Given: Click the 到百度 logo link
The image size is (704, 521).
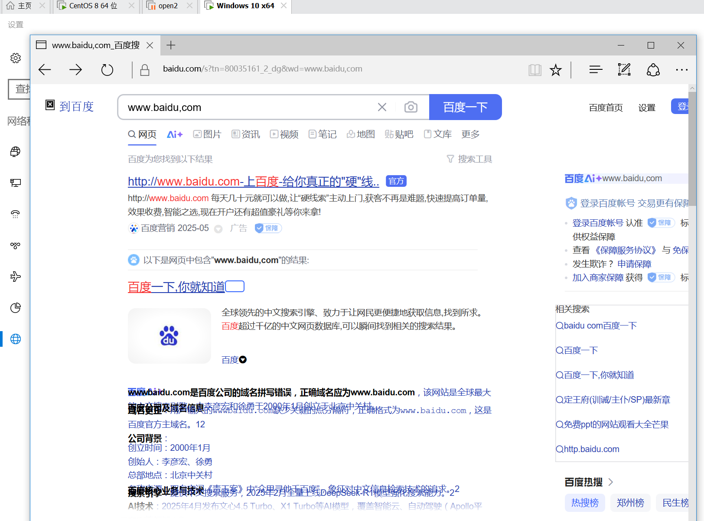Looking at the screenshot, I should [70, 106].
